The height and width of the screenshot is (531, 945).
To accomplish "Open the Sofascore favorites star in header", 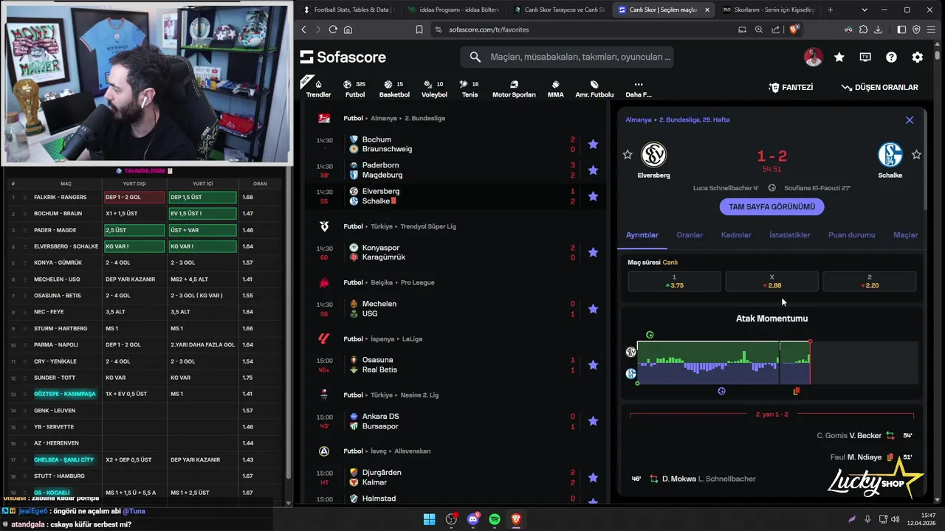I will coord(839,57).
